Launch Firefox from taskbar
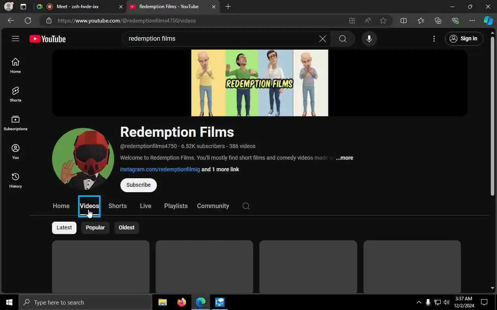This screenshot has width=497, height=310. tap(181, 302)
